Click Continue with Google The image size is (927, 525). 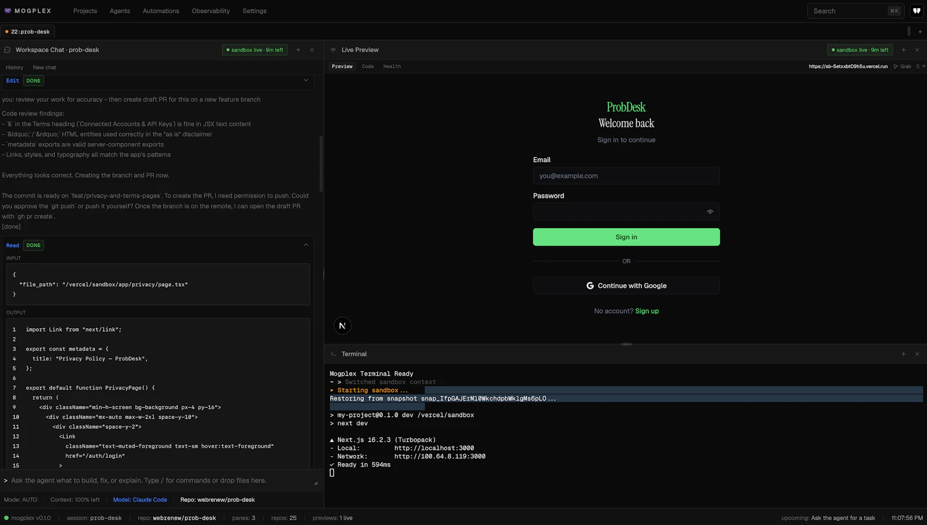pos(626,285)
